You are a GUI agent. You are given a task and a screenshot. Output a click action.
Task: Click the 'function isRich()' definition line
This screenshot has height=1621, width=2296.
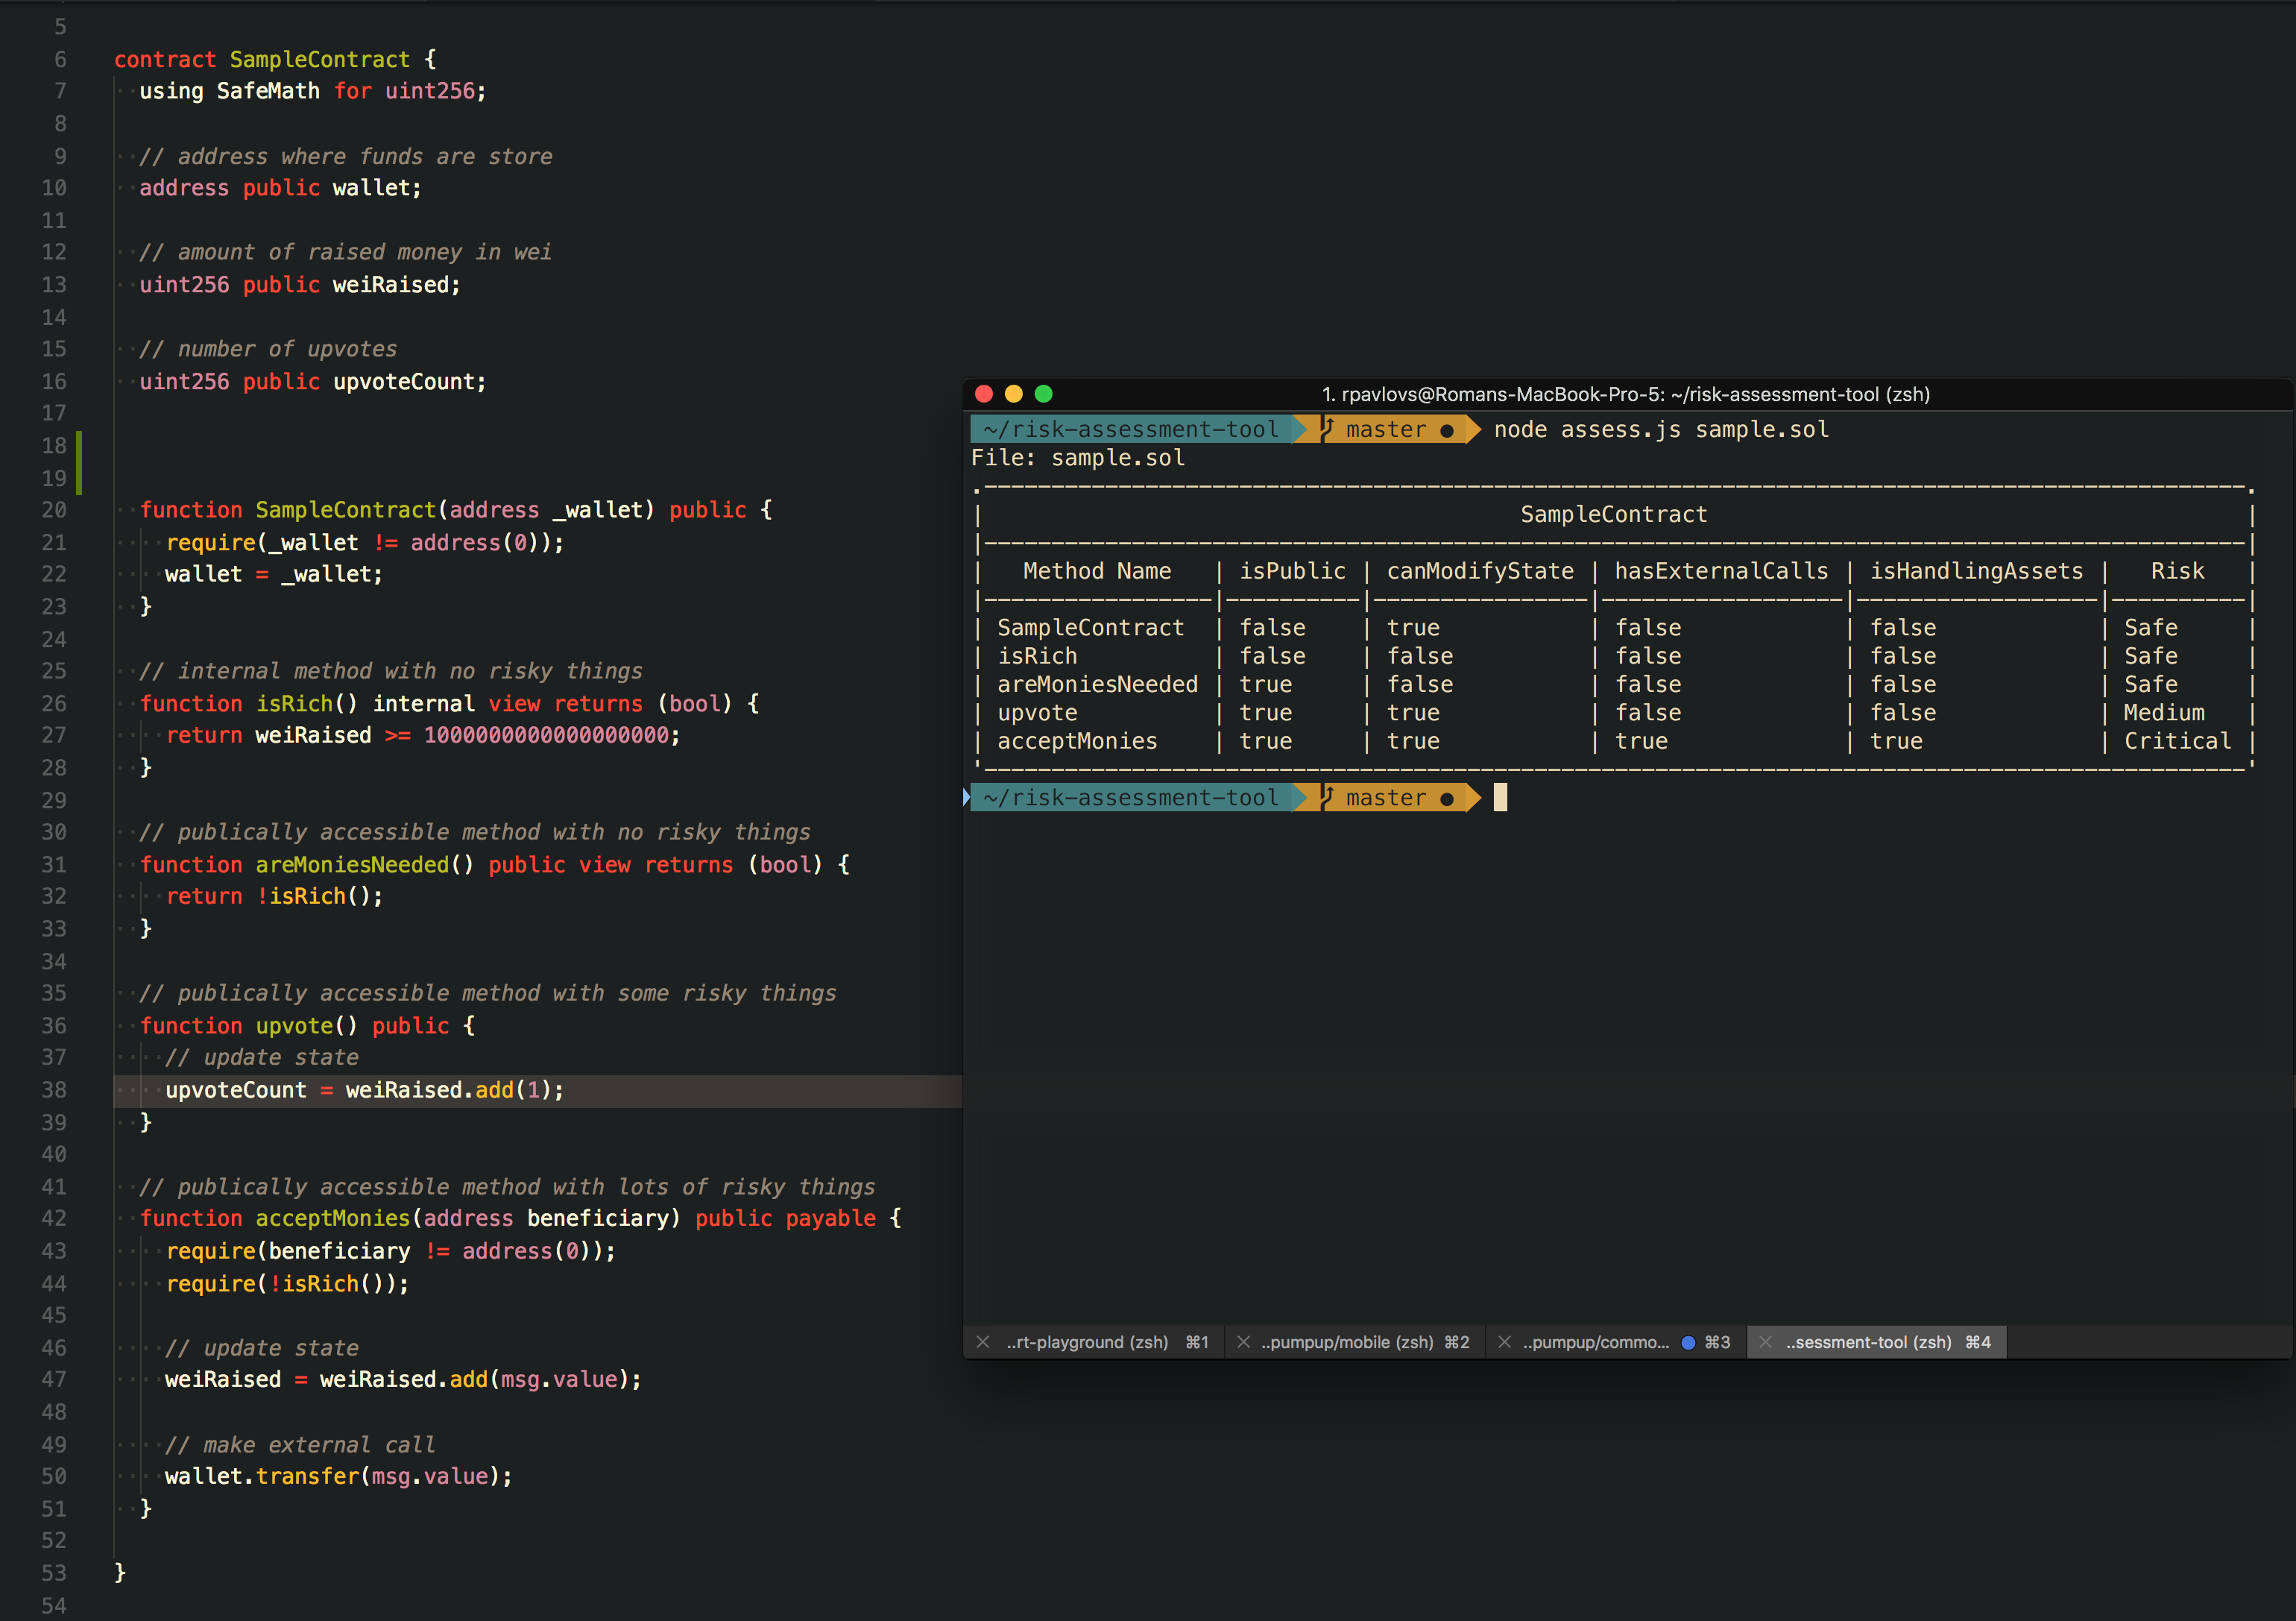pyautogui.click(x=449, y=703)
